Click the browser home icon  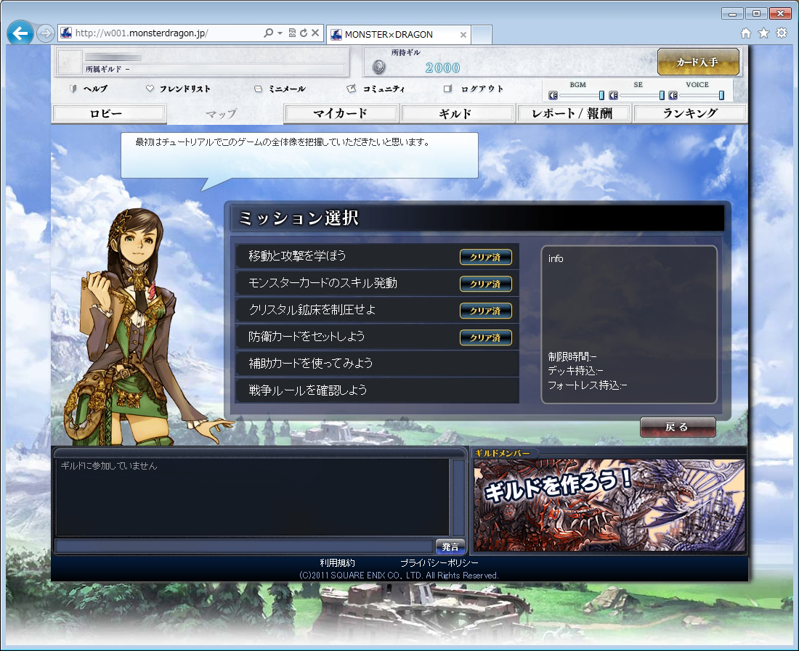pyautogui.click(x=746, y=33)
